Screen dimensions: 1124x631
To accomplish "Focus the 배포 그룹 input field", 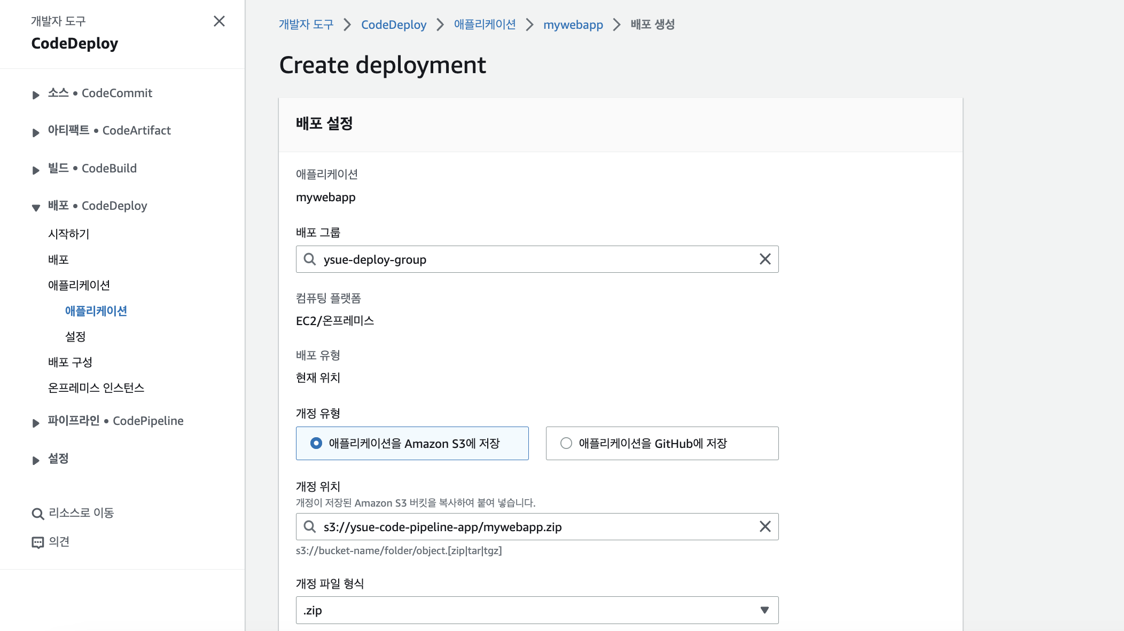I will [537, 259].
